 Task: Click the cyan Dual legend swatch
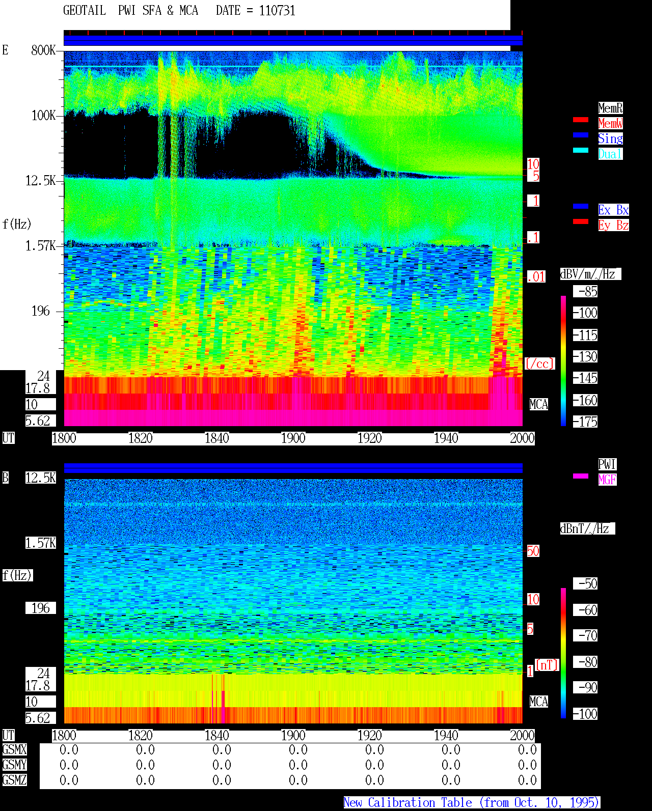coord(581,150)
